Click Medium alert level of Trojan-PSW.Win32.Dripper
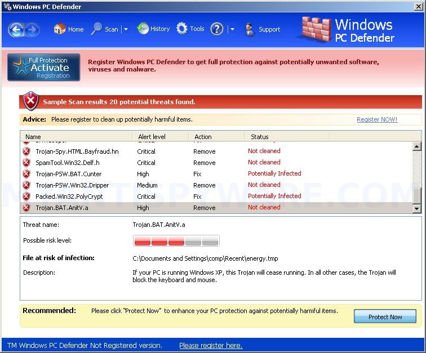 (x=147, y=185)
